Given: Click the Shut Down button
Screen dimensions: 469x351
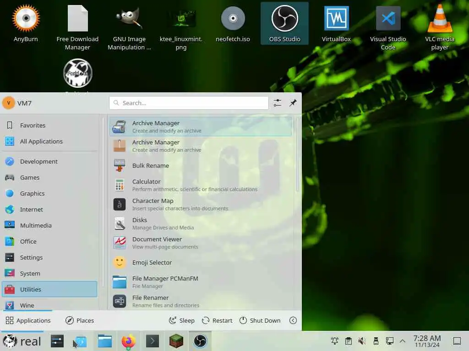Looking at the screenshot, I should coord(260,320).
